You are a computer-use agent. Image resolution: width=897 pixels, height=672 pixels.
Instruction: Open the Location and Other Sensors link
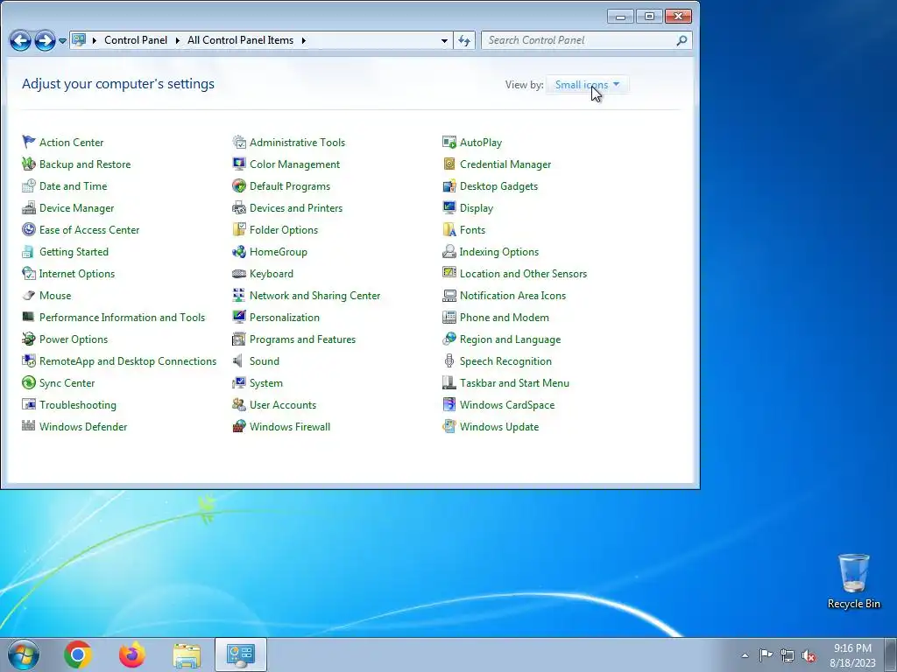pos(523,274)
